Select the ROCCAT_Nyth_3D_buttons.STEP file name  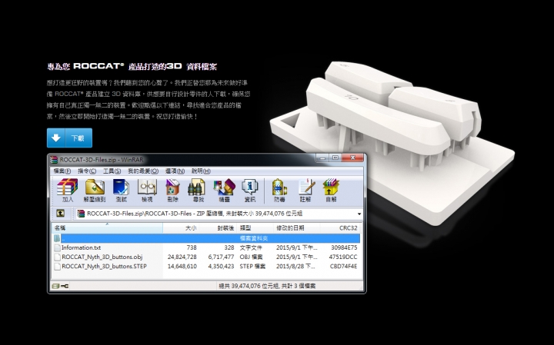(104, 267)
